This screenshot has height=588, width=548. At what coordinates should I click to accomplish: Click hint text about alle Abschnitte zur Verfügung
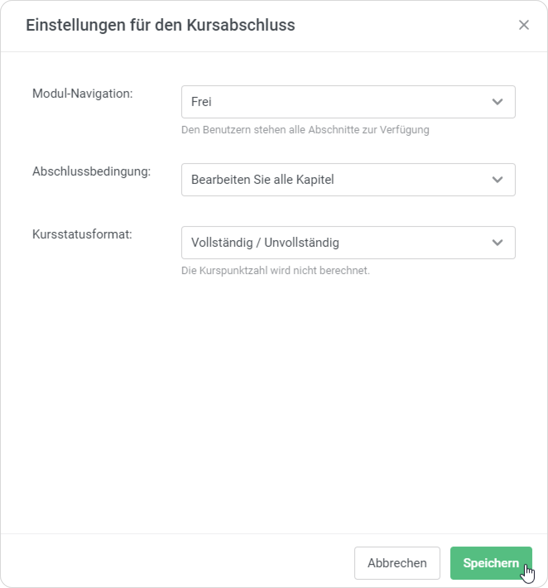[x=305, y=130]
